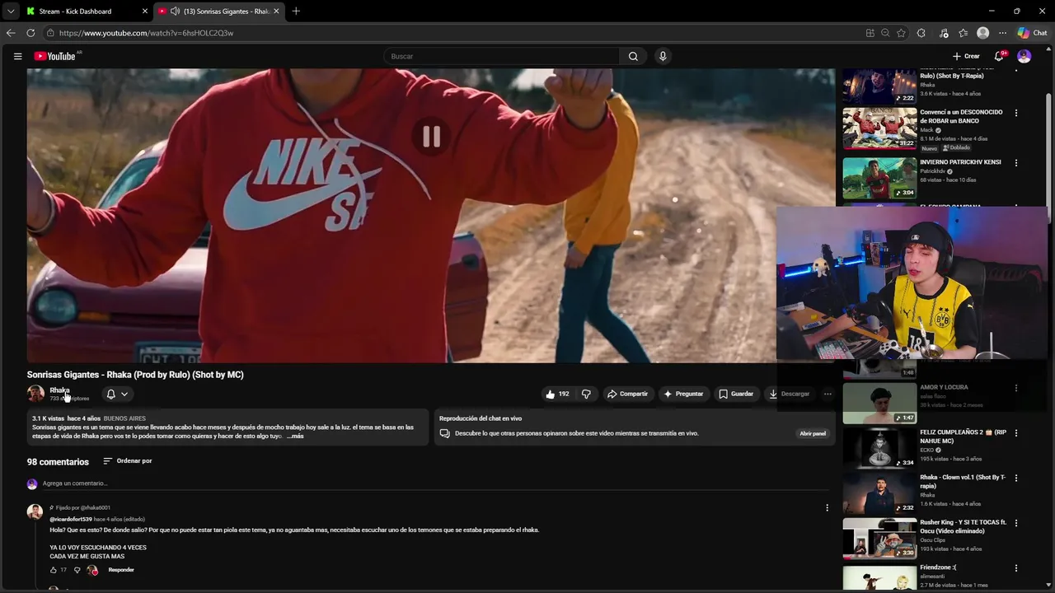Go to the YouTube home logo
This screenshot has width=1055, height=593.
54,56
